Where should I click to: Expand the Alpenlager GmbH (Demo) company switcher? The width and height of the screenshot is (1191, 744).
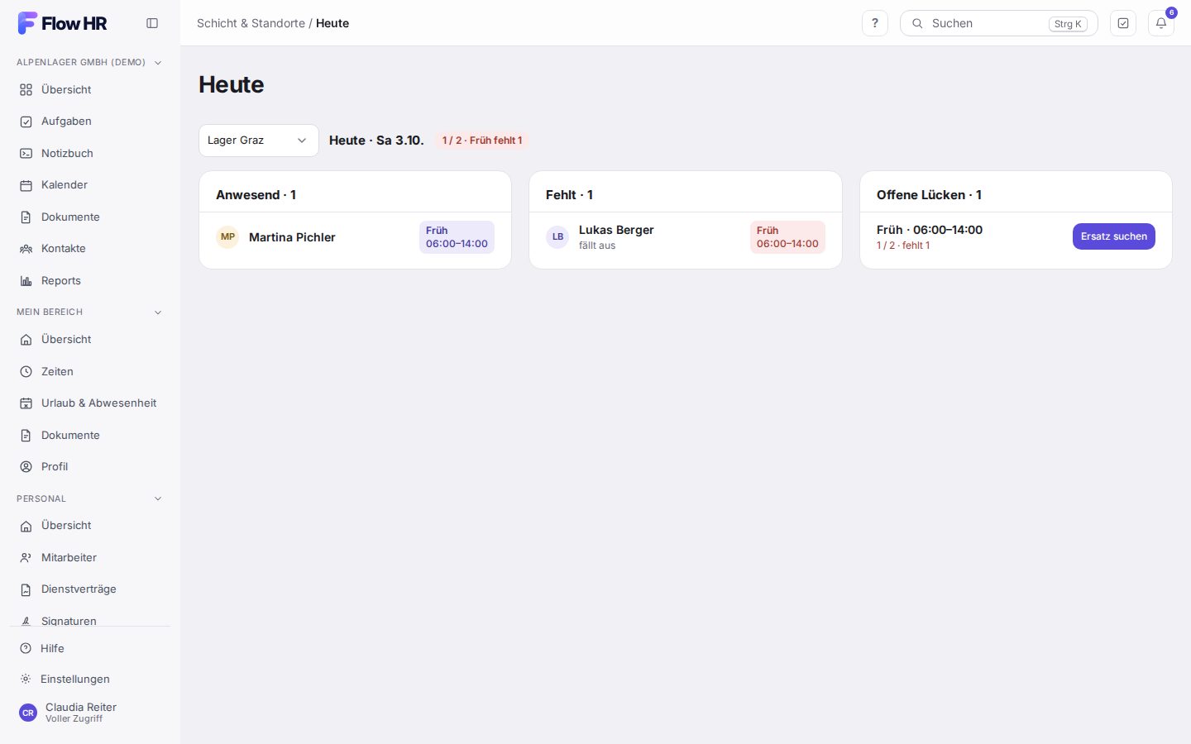(x=89, y=62)
